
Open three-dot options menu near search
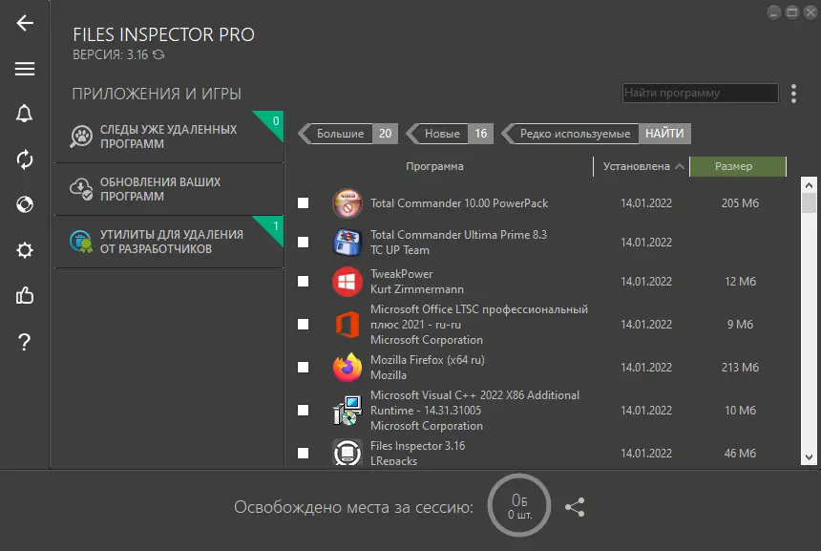click(x=793, y=94)
